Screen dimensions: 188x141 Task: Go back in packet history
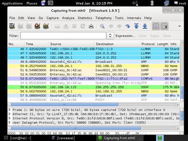(111, 26)
